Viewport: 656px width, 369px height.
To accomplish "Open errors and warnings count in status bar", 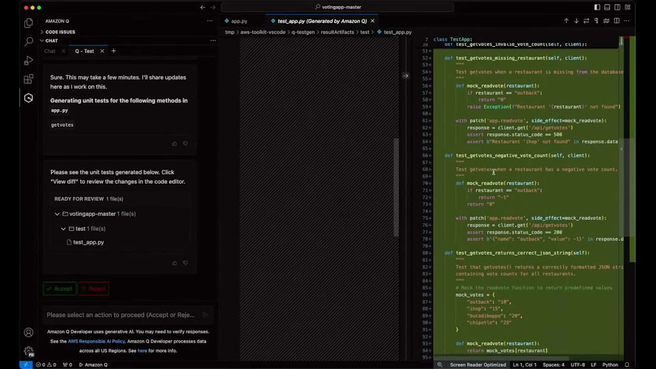I will (x=46, y=365).
